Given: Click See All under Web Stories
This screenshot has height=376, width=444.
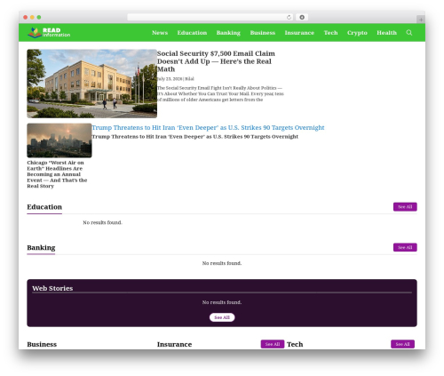Looking at the screenshot, I should [x=222, y=317].
